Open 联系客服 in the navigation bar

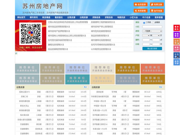[159, 17]
